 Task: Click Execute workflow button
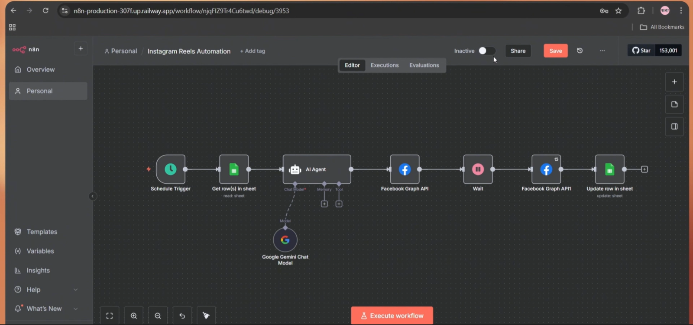tap(392, 316)
